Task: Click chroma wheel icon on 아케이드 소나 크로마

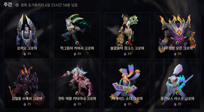Action: 127,93
